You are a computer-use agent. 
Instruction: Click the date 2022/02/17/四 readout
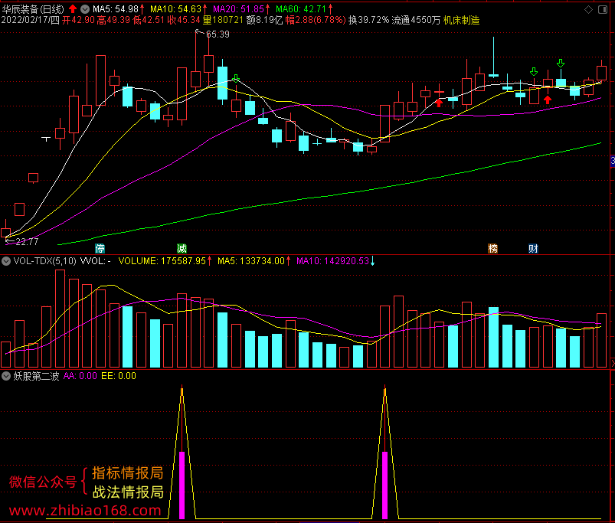(30, 21)
